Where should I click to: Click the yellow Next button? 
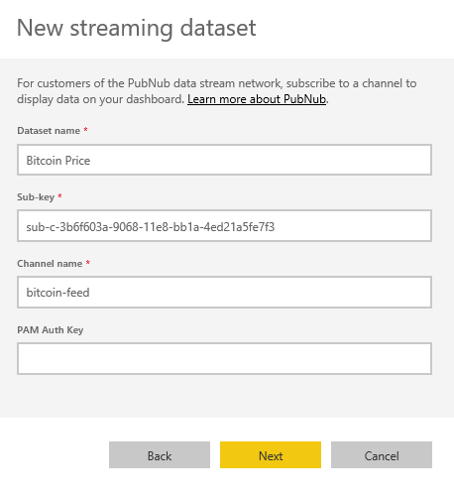pyautogui.click(x=271, y=455)
